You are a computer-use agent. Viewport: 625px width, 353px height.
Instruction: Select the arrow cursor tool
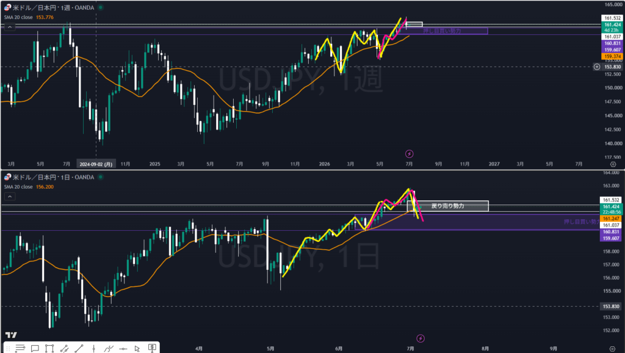pos(137,349)
